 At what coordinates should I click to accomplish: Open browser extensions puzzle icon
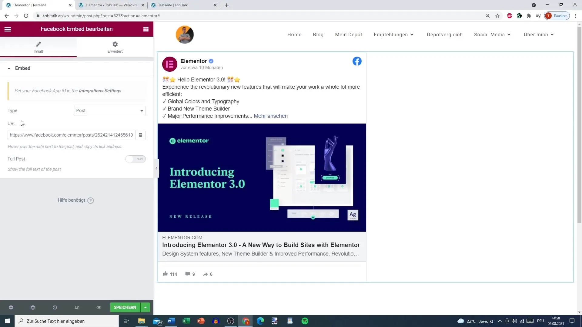(529, 16)
